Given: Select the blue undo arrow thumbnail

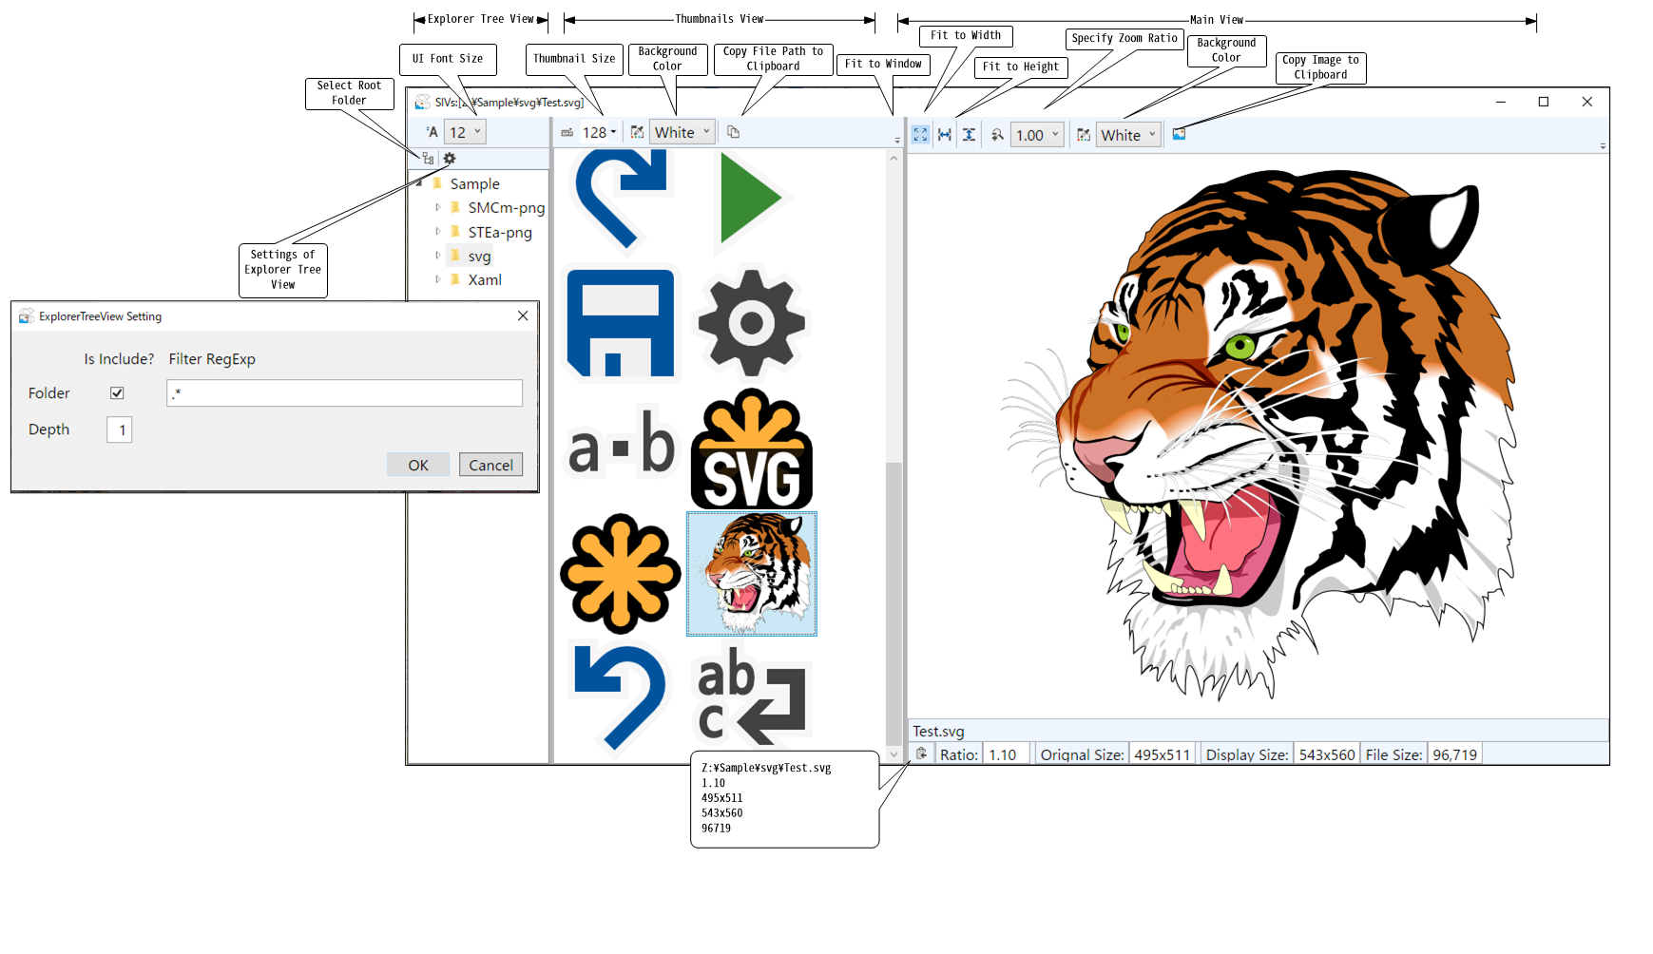Looking at the screenshot, I should pos(620,696).
